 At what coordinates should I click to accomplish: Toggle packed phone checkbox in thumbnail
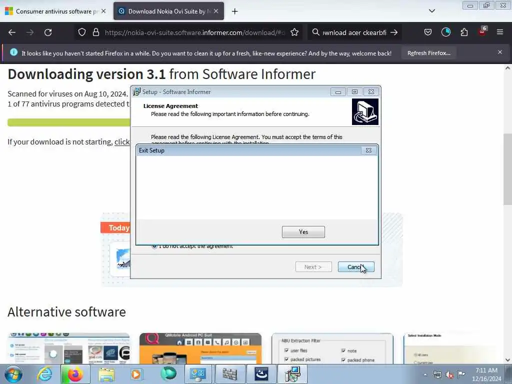[x=343, y=360]
